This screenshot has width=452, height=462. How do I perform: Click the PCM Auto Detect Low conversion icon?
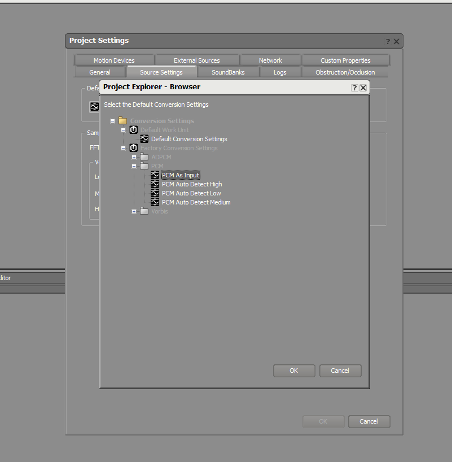155,193
